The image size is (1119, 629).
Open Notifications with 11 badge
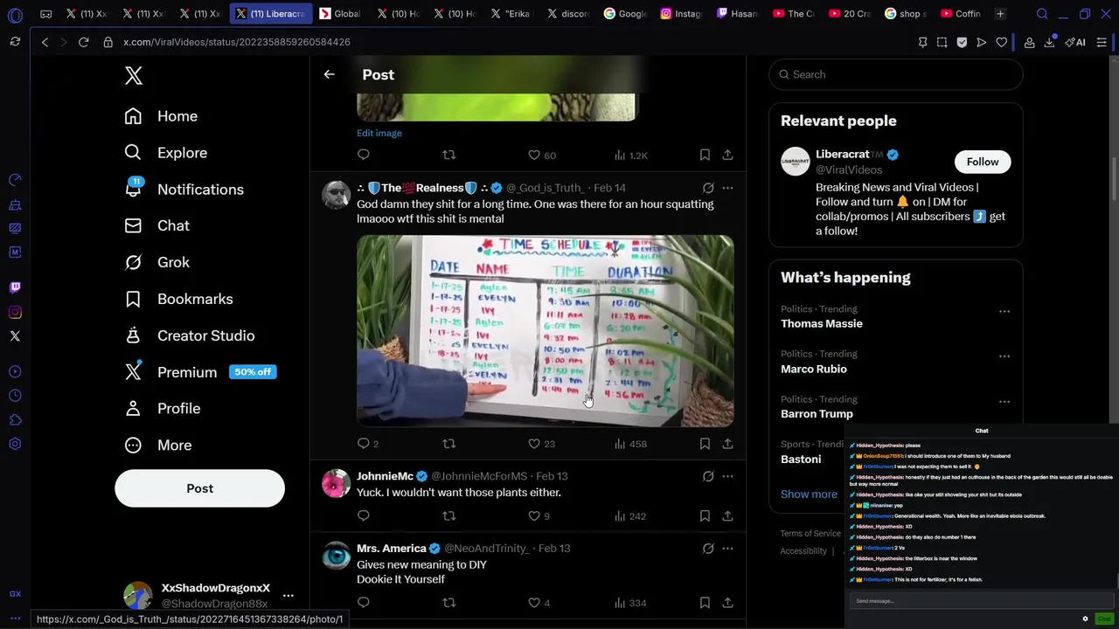point(184,190)
